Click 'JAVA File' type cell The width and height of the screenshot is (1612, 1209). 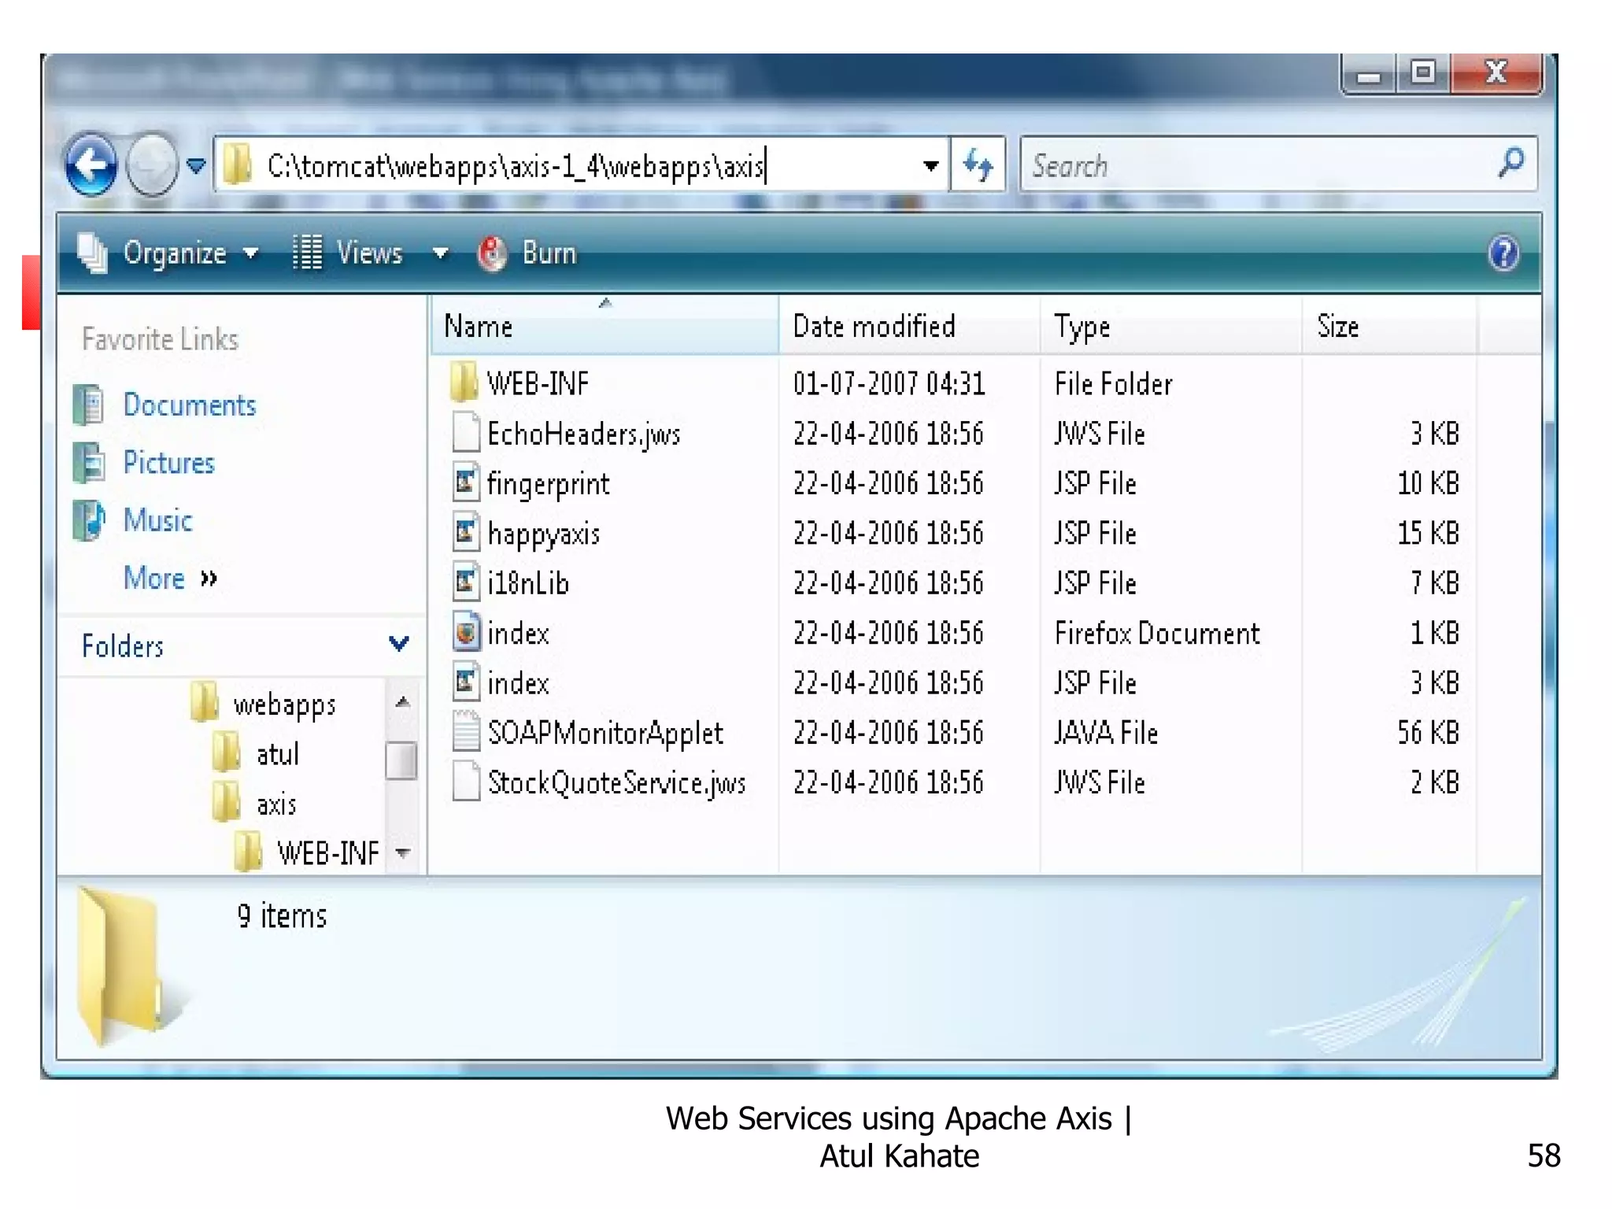(x=1106, y=733)
